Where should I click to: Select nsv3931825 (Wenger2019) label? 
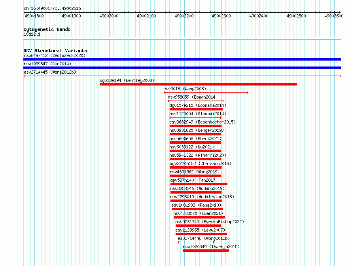pos(197,130)
